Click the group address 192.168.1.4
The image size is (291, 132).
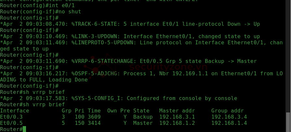229,123
